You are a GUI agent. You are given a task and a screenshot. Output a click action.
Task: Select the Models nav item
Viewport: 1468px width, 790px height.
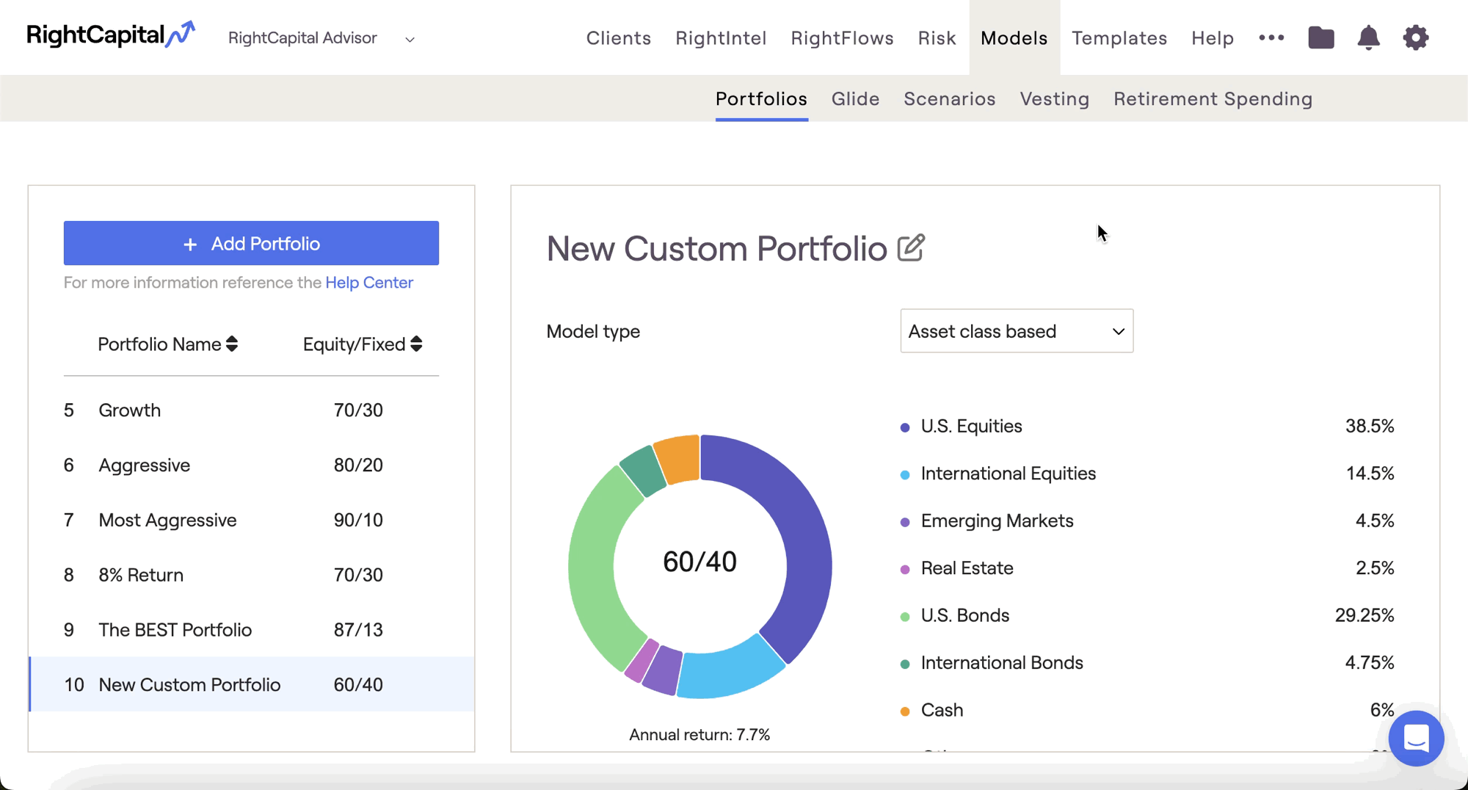pos(1014,38)
